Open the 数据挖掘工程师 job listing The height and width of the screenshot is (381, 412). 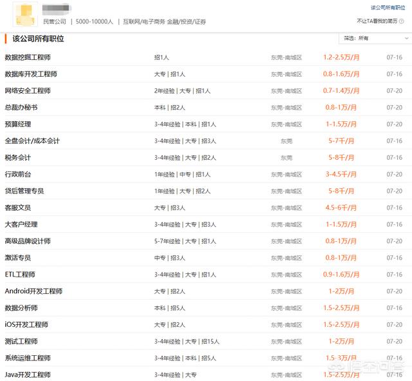coord(28,57)
